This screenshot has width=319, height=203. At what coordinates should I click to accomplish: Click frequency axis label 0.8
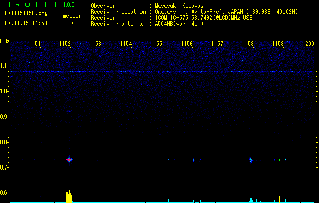pos(4,142)
